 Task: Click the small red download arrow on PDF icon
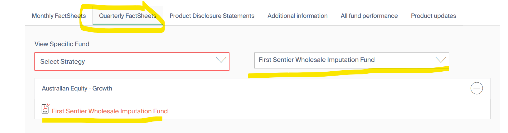click(48, 104)
